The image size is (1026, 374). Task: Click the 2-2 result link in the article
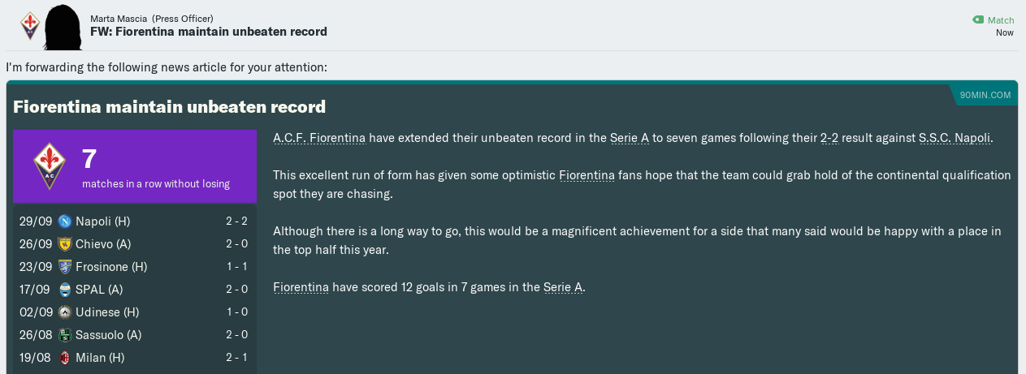click(x=829, y=138)
